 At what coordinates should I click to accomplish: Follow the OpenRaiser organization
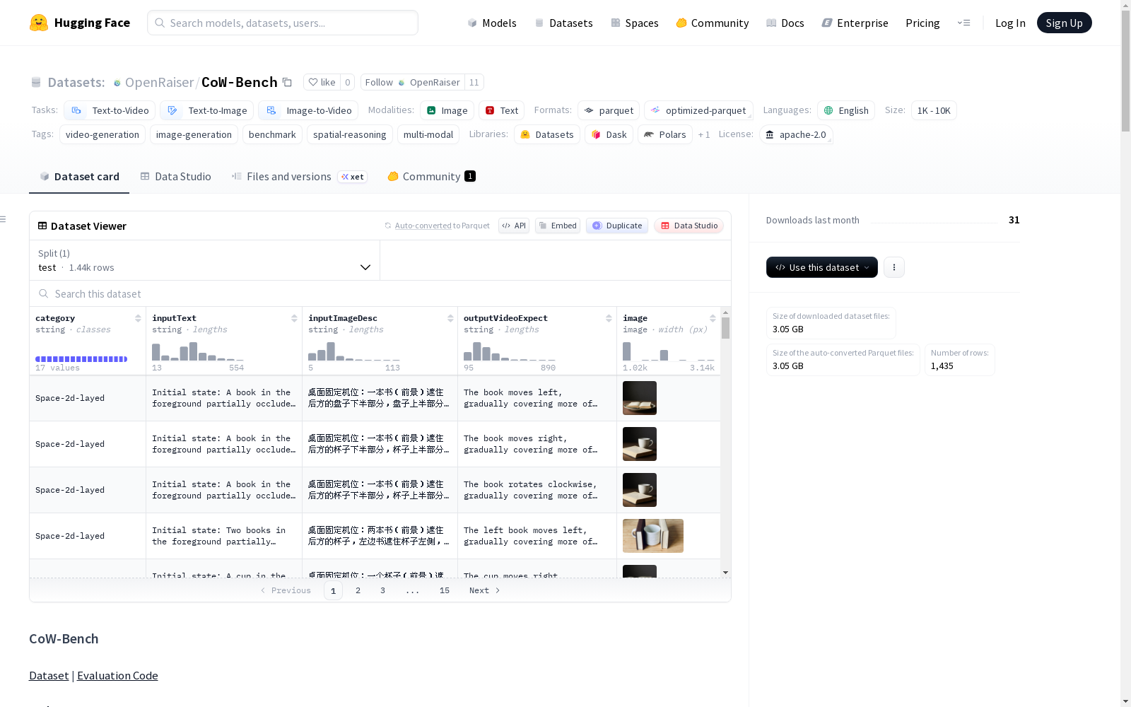click(413, 82)
